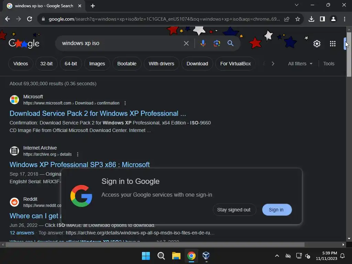The width and height of the screenshot is (352, 264).
Task: Open the 12 answers link
Action: pos(22,233)
